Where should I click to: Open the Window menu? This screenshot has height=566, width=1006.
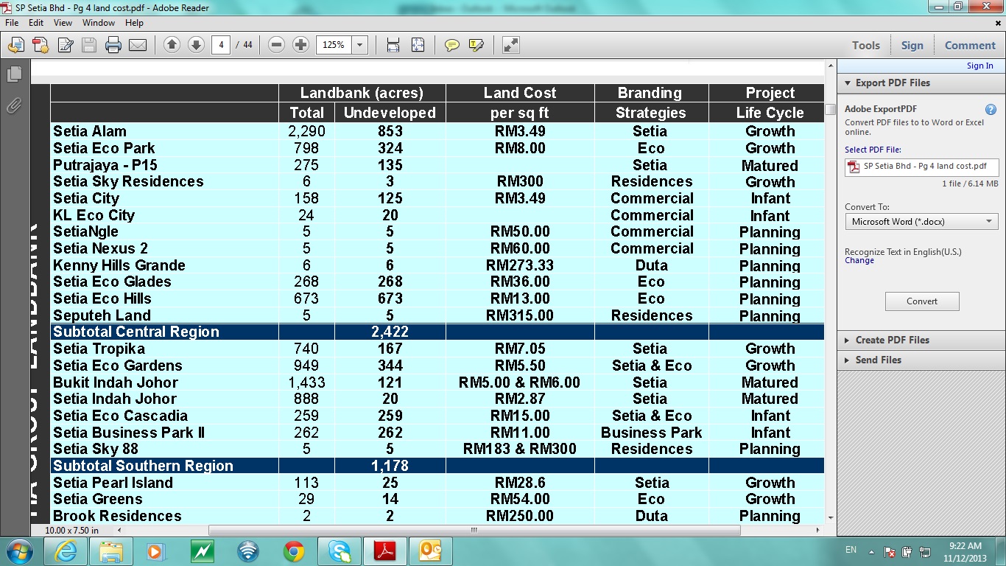99,23
